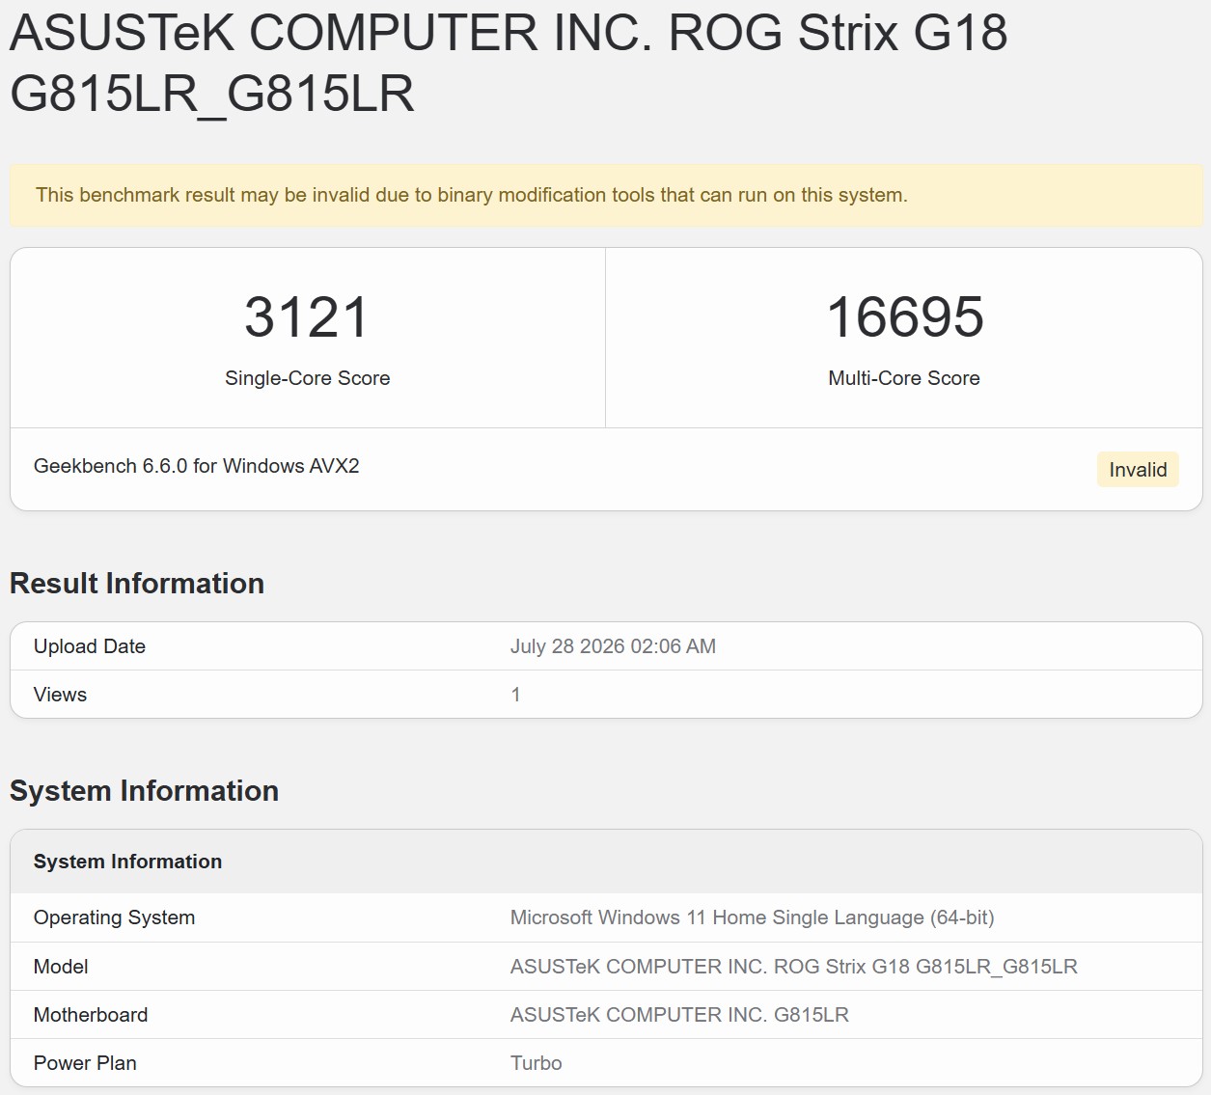1211x1095 pixels.
Task: Select the Views count value 1
Action: coord(515,695)
